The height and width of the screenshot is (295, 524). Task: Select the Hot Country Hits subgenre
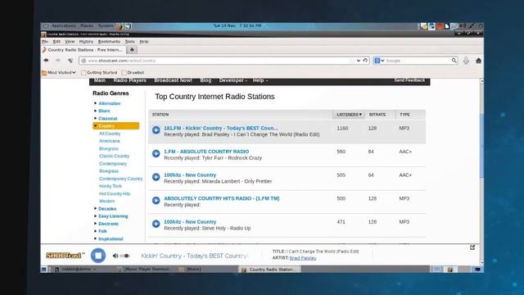[115, 193]
